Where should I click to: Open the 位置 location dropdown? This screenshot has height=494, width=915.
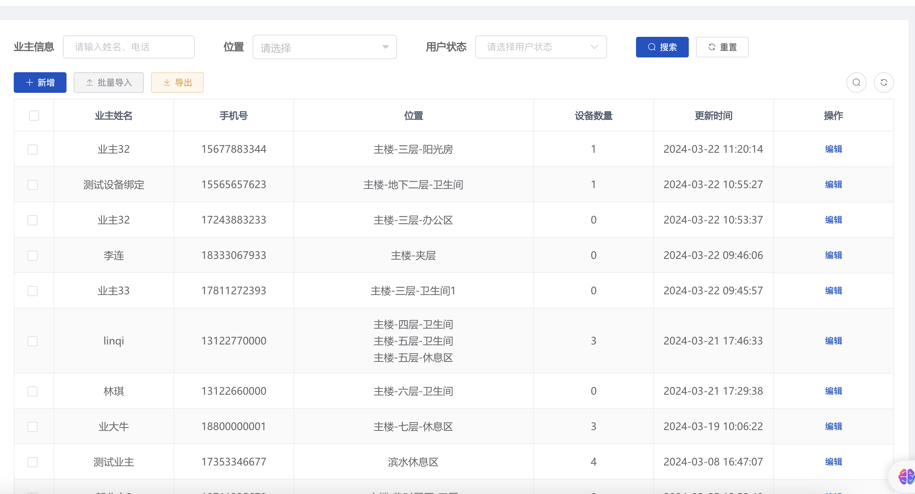pos(325,47)
